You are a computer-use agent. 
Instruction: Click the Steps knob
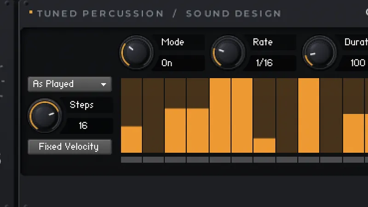(45, 115)
